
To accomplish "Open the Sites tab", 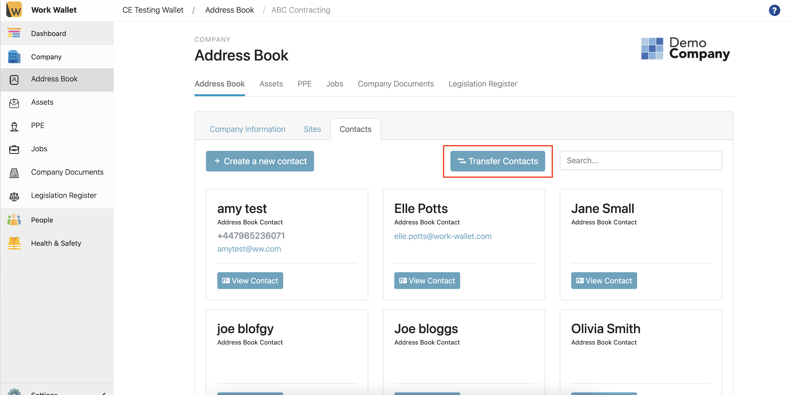I will (312, 129).
